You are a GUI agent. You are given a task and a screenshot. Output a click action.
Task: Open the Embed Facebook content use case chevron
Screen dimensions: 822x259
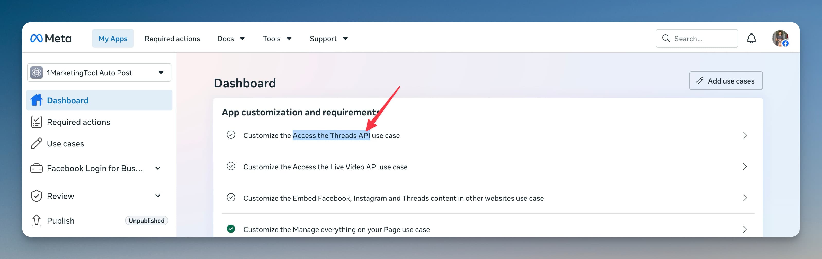pos(745,198)
